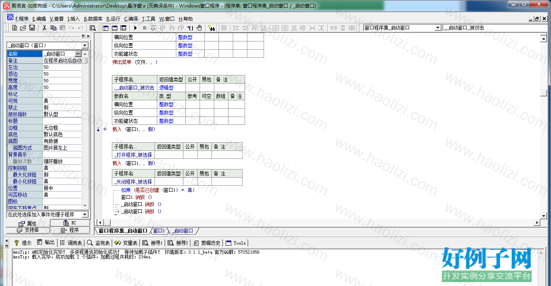Click the 位置 property value 居中
The width and height of the screenshot is (551, 286).
pyautogui.click(x=62, y=188)
